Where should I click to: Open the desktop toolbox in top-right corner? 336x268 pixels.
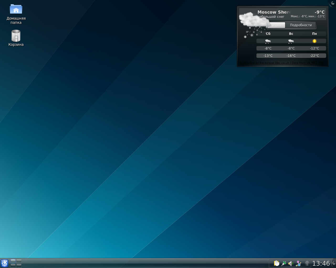click(x=332, y=3)
